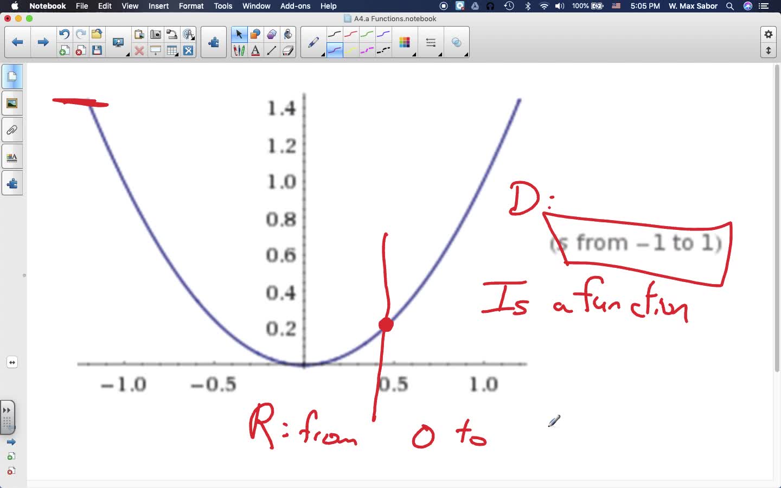
Task: Delete the selected object with the red X
Action: coord(139,50)
